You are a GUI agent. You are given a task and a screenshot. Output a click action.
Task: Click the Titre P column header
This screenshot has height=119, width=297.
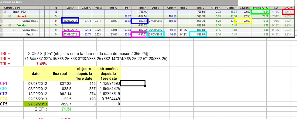click(125, 8)
